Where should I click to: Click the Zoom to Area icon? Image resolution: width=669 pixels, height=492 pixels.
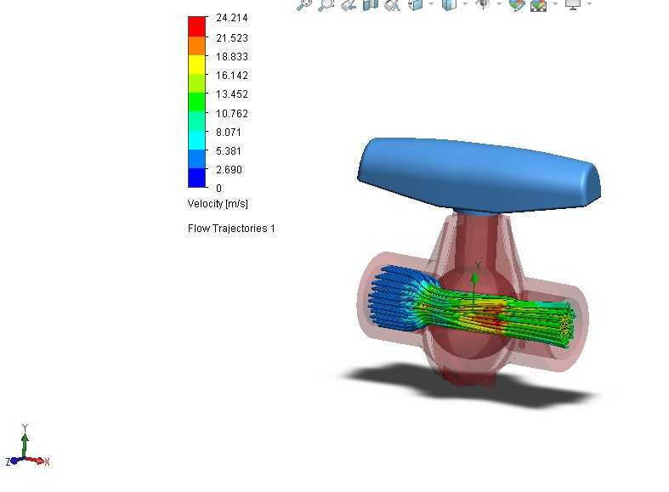click(326, 4)
